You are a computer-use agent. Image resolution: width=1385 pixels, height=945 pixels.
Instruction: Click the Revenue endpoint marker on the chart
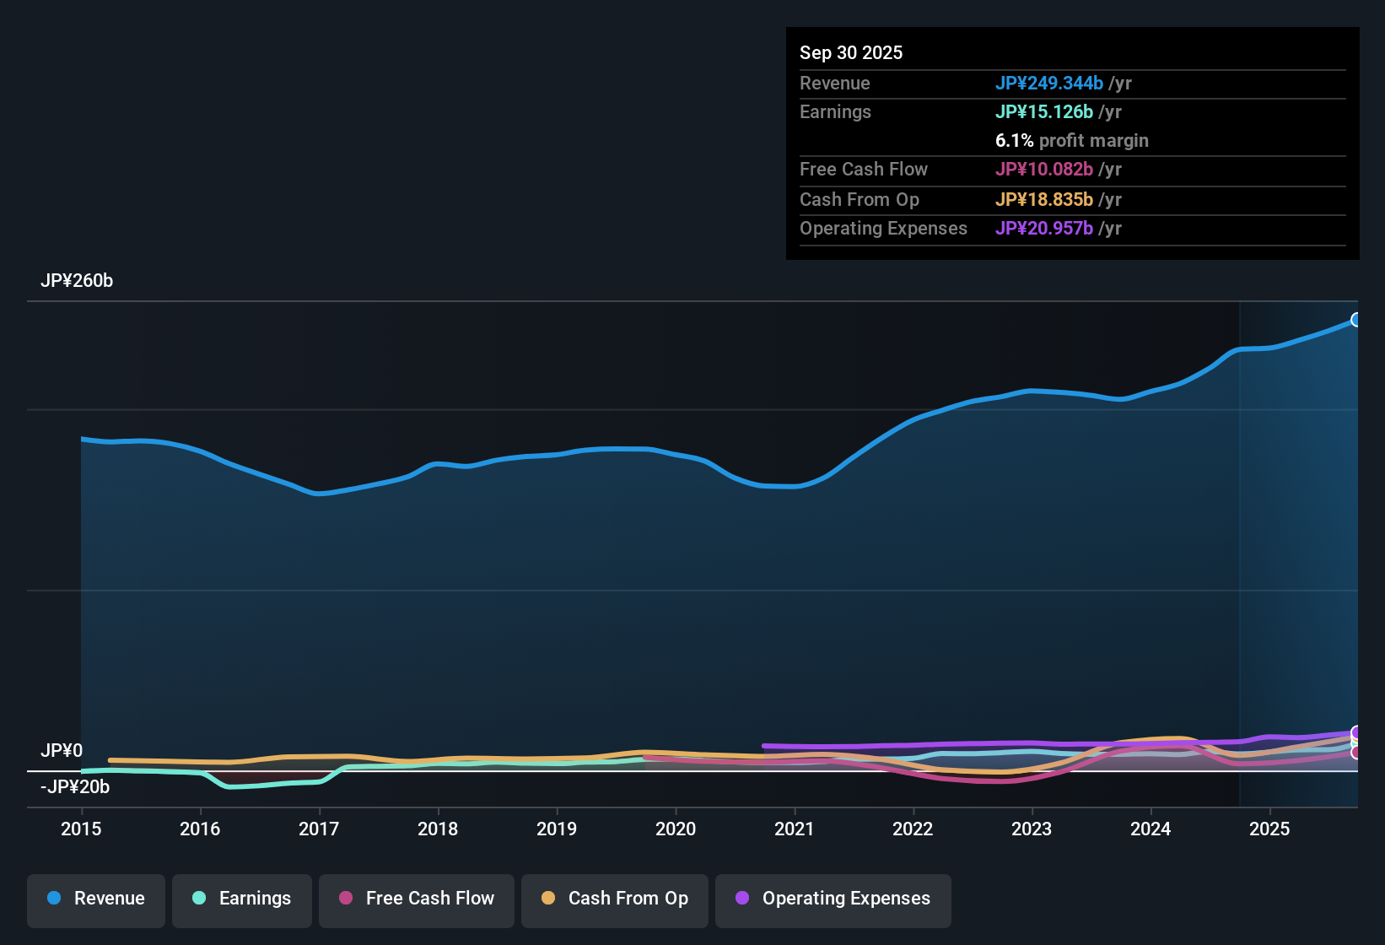coord(1355,320)
